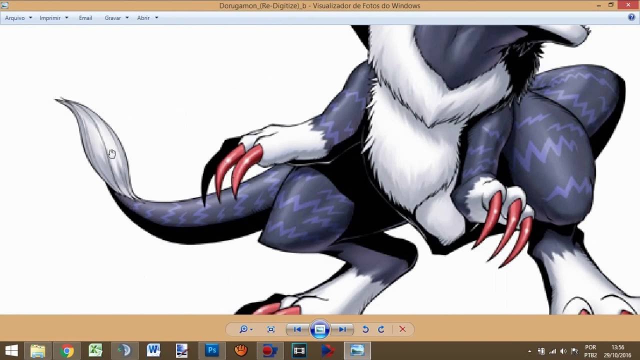This screenshot has width=640, height=360.
Task: Open the zoom magnifier control
Action: click(x=243, y=329)
